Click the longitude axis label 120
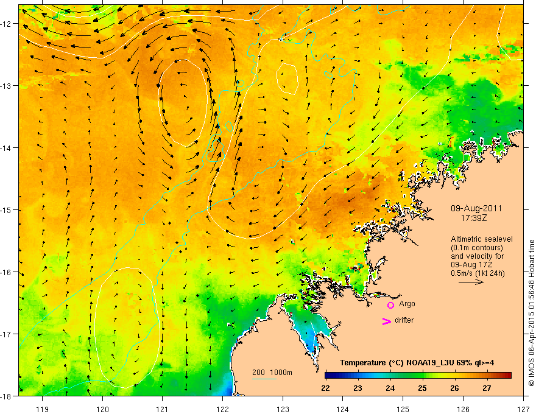Viewport: 536px width, 414px height. [x=102, y=409]
